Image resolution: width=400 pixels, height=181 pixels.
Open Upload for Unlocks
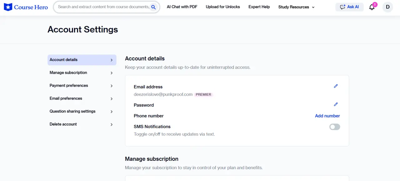[223, 7]
